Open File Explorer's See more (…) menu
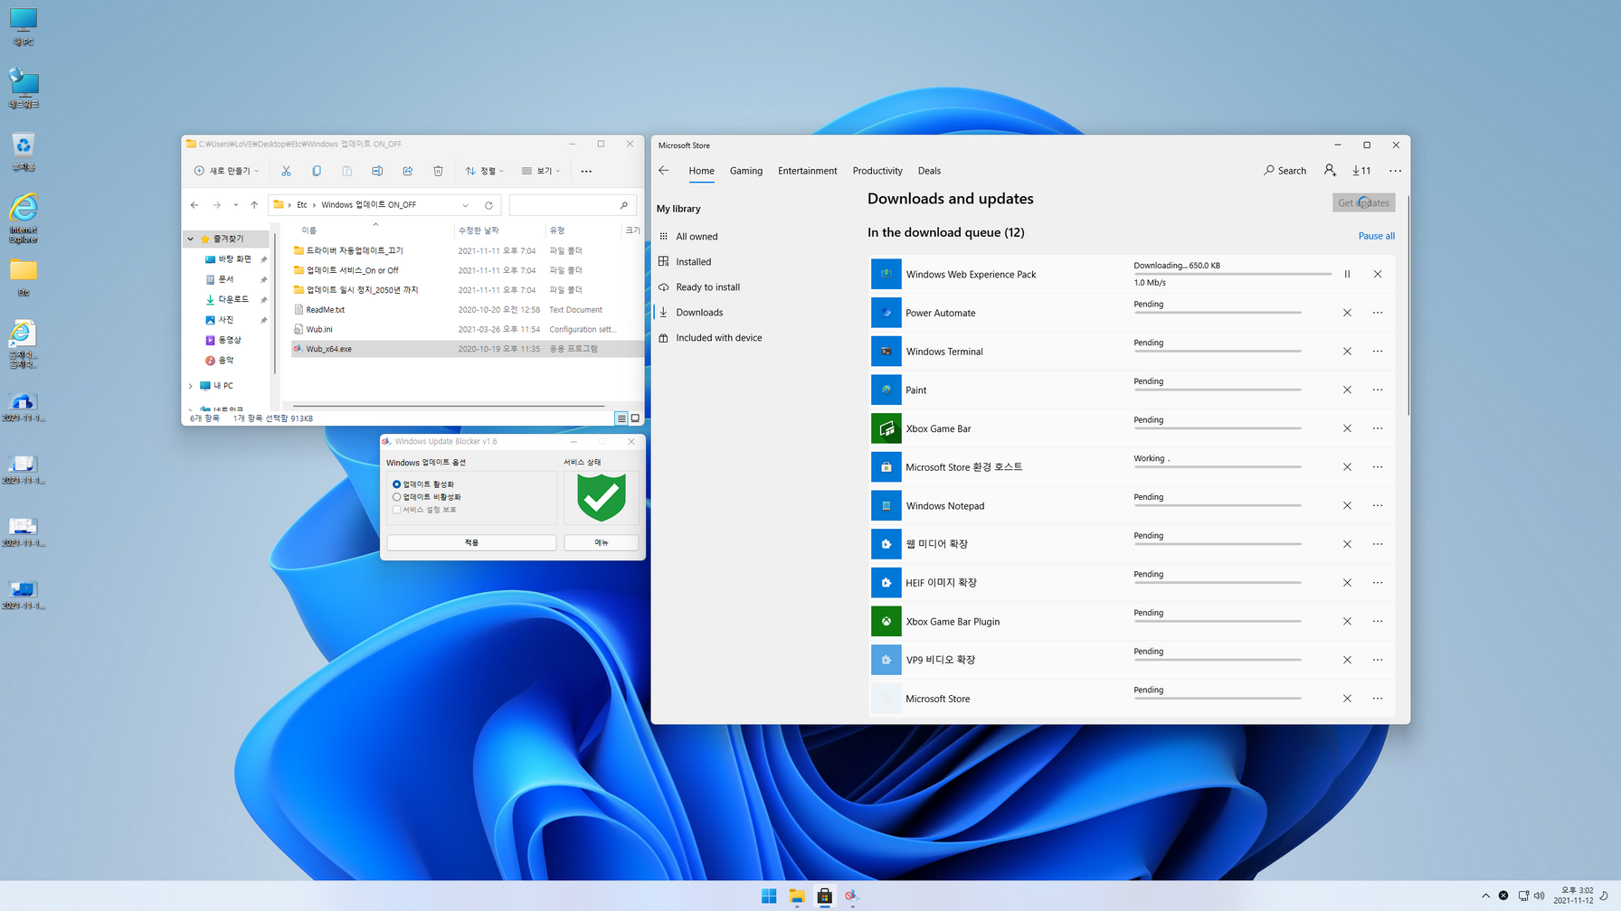Image resolution: width=1621 pixels, height=911 pixels. pos(586,171)
